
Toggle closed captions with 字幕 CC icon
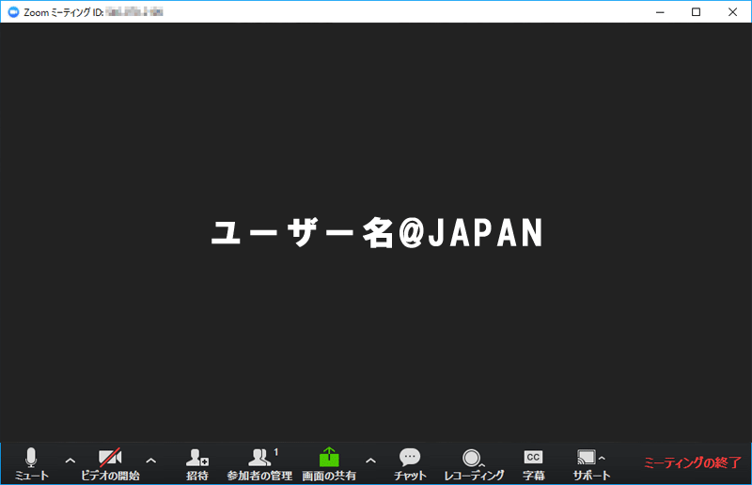(533, 457)
